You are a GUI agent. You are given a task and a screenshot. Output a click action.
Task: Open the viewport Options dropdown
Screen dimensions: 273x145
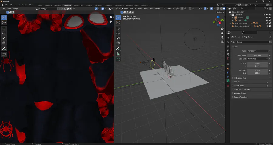coord(220,12)
